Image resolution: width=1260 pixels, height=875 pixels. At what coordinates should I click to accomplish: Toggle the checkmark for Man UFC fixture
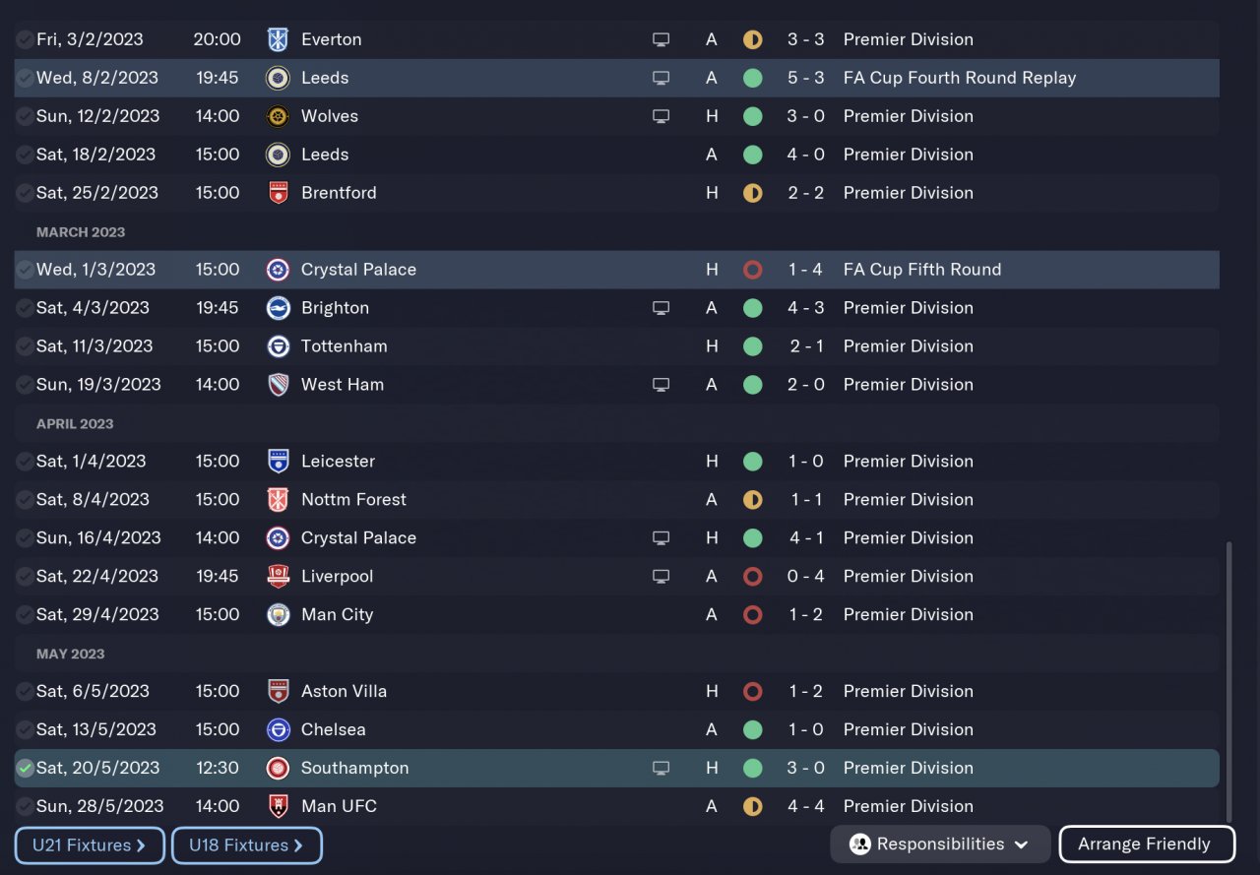click(x=25, y=807)
